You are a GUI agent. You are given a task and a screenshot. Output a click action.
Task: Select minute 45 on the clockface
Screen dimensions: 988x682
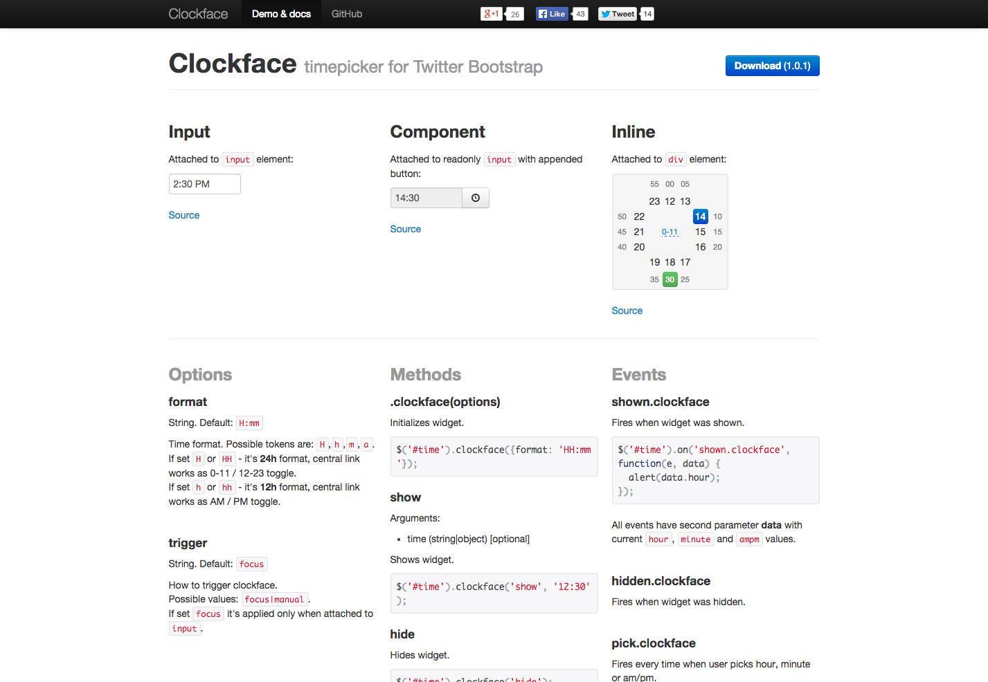pos(622,232)
